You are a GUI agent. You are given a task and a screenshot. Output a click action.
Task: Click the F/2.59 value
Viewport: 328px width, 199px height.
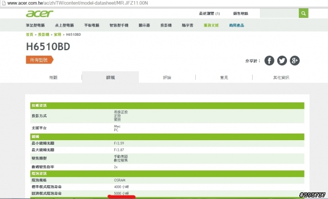click(119, 143)
